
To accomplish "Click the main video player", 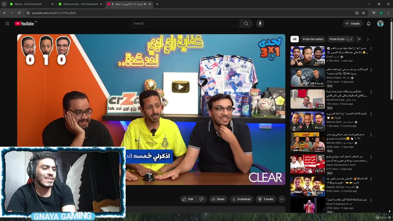I will [151, 109].
